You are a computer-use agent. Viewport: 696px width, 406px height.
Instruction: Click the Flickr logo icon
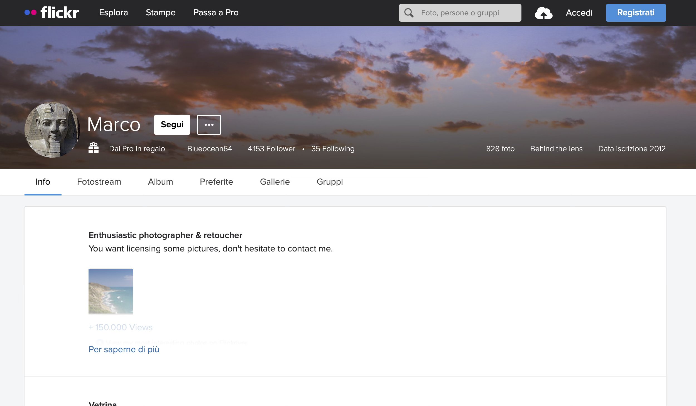pyautogui.click(x=52, y=13)
